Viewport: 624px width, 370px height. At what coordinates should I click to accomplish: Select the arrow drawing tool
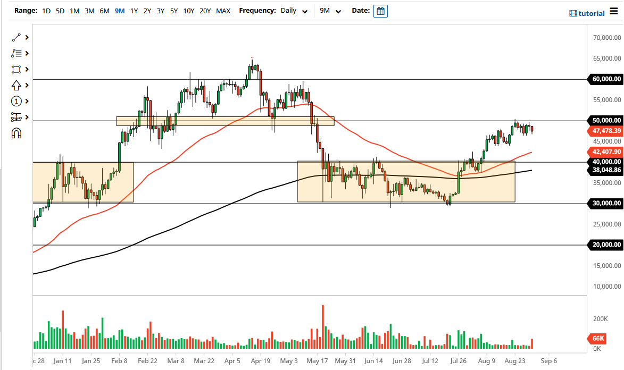click(x=15, y=85)
